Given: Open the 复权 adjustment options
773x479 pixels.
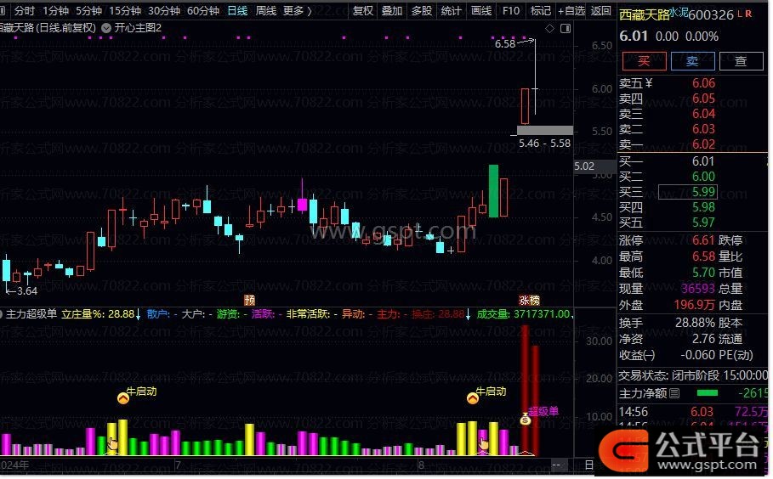Looking at the screenshot, I should (x=363, y=10).
